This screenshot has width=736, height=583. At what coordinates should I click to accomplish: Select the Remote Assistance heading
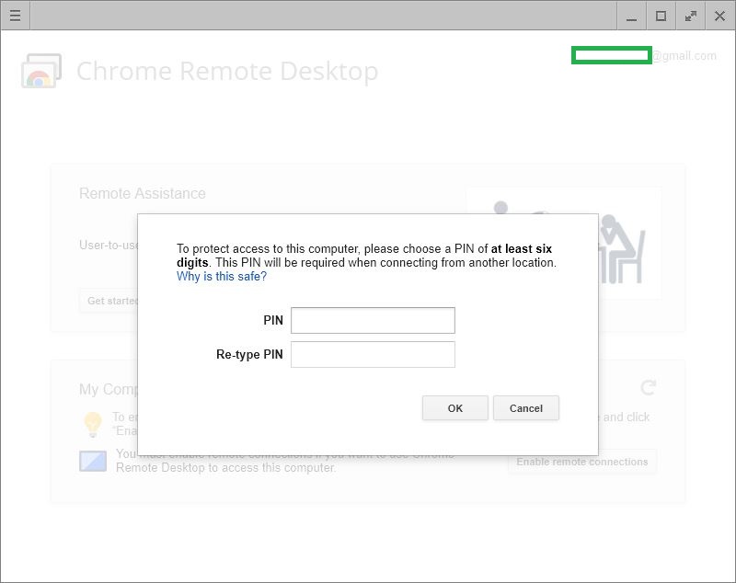(143, 193)
